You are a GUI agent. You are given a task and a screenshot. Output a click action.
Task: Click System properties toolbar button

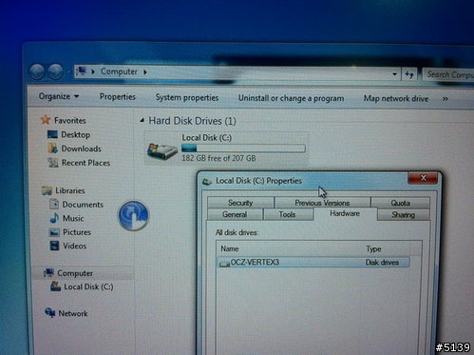tap(187, 97)
